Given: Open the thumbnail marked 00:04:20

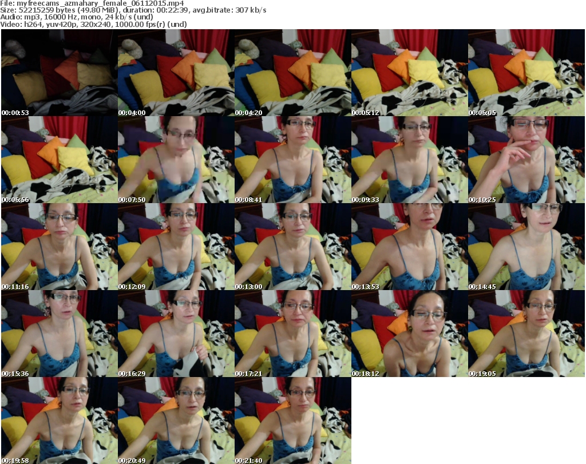Looking at the screenshot, I should tap(292, 73).
